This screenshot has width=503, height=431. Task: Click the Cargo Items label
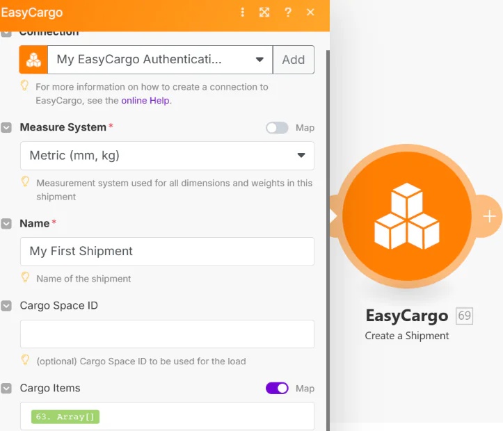(50, 388)
